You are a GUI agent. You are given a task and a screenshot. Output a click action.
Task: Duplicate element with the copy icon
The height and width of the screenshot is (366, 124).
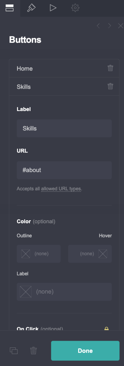tap(14, 351)
